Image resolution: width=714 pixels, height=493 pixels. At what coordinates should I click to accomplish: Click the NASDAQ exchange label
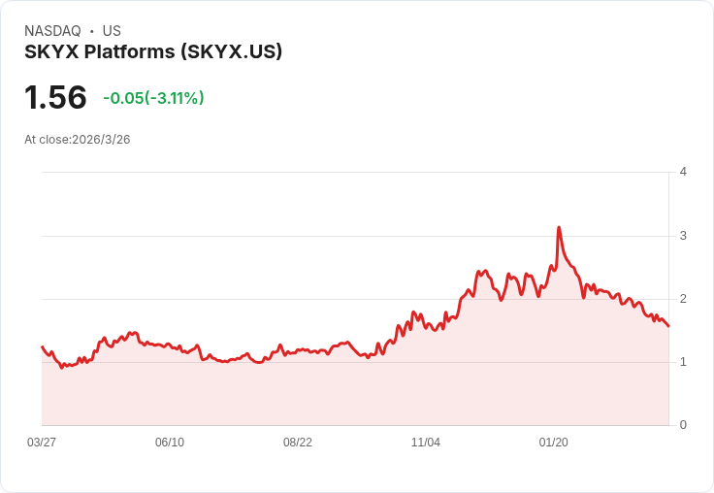[52, 31]
